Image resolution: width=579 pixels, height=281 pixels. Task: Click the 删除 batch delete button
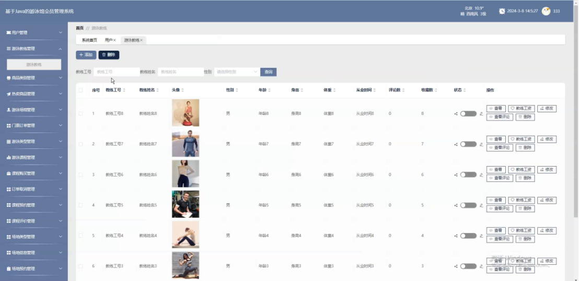(109, 55)
